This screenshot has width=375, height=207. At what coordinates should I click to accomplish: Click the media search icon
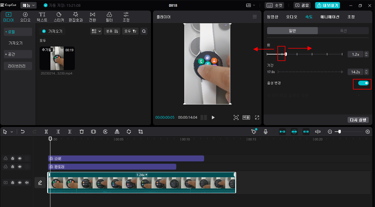(x=144, y=31)
